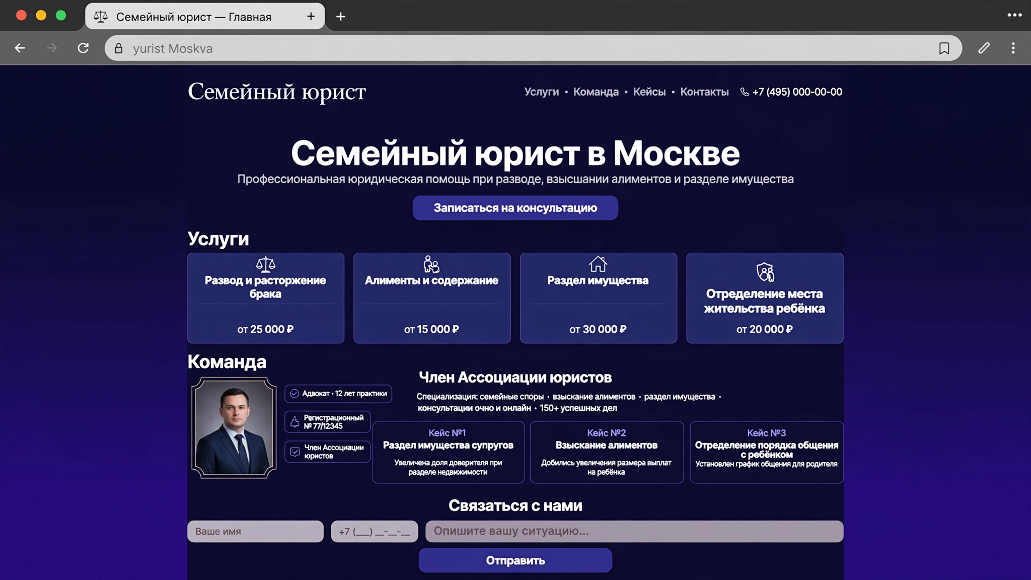This screenshot has width=1031, height=580.
Task: Click the от 30 000 ₽ price
Action: [598, 329]
